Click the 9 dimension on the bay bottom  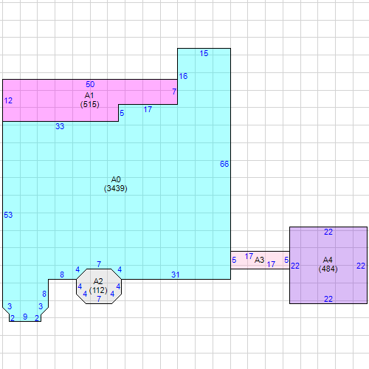pos(25,317)
